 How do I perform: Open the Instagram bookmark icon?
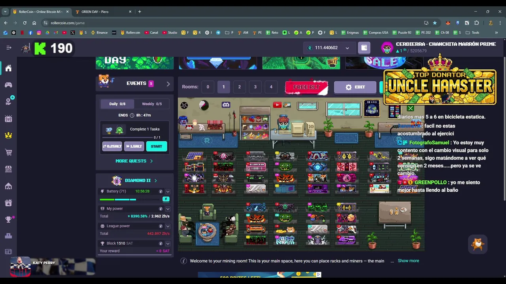(x=39, y=33)
